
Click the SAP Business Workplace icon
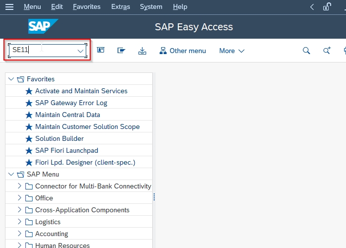[121, 51]
